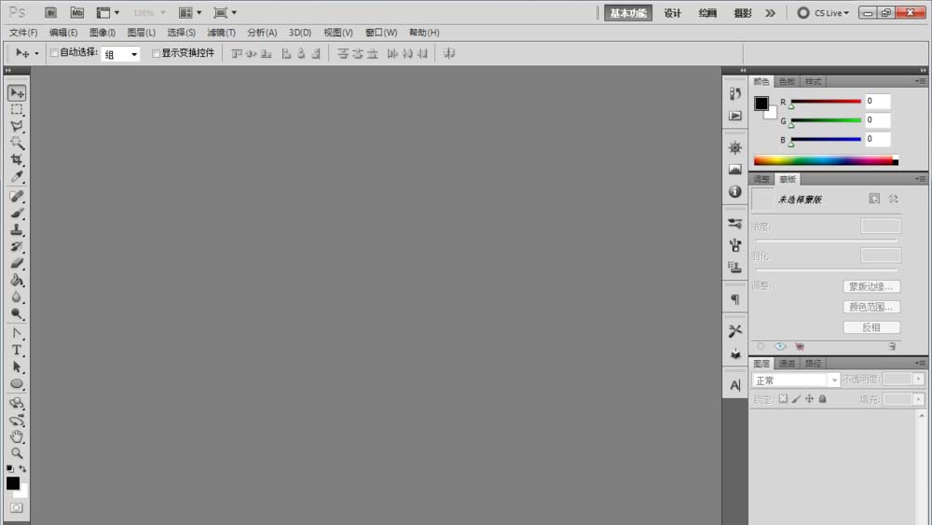This screenshot has width=932, height=525.
Task: Toggle Quick Mask mode
Action: pos(17,508)
